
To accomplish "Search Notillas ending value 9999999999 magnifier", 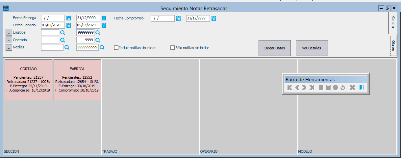I will [102, 47].
